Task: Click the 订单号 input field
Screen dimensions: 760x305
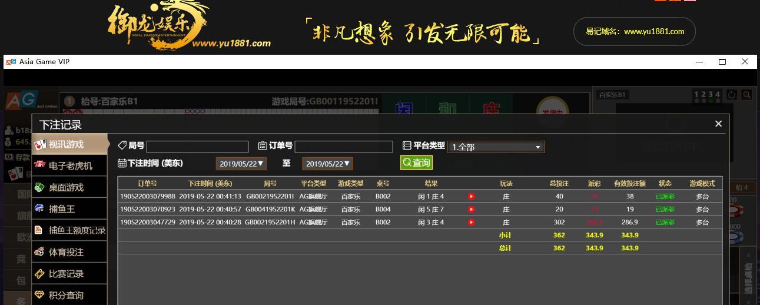Action: pos(344,147)
